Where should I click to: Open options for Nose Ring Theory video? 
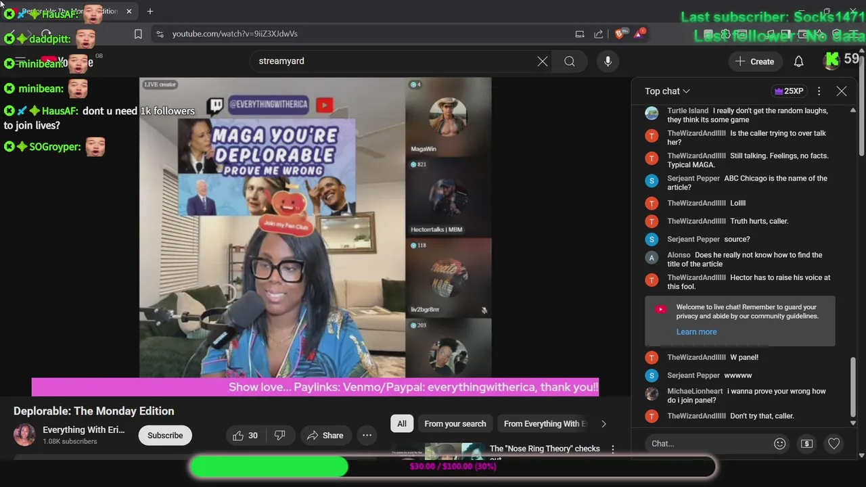click(x=613, y=449)
